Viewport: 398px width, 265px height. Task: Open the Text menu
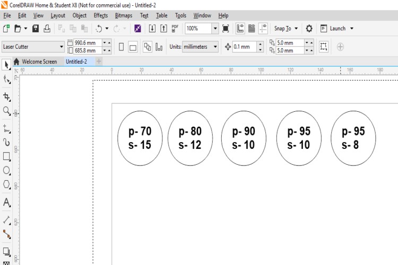144,15
